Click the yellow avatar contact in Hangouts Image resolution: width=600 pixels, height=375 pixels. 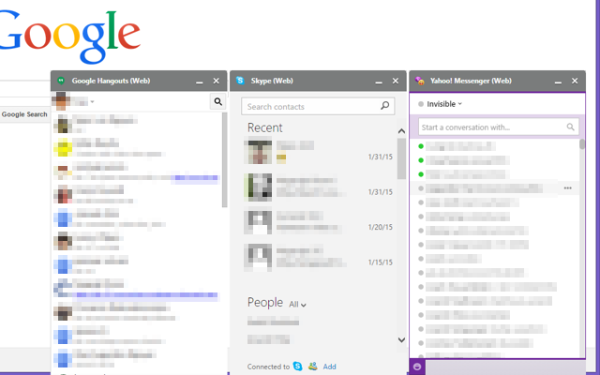[63, 148]
